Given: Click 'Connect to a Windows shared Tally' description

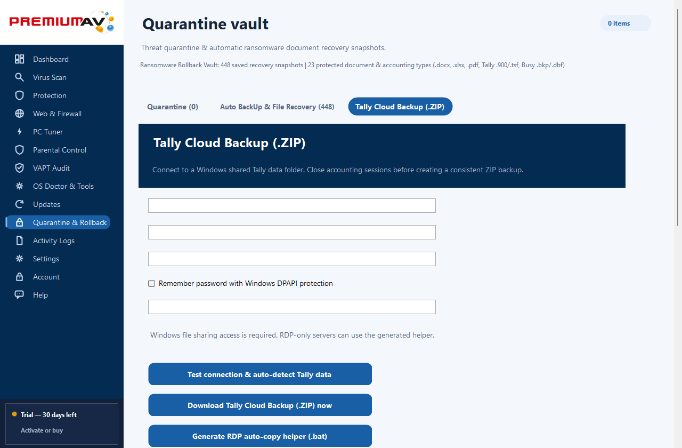Looking at the screenshot, I should [338, 170].
